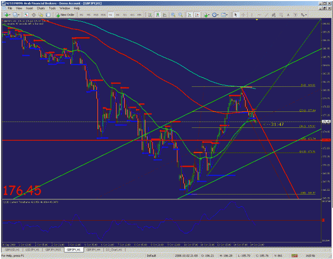Image resolution: width=333 pixels, height=259 pixels.
Task: Select the Horizontal Line drawing tool
Action: coord(259,15)
